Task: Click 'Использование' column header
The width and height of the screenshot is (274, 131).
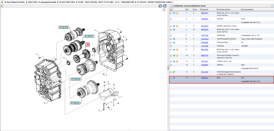Action: (x=257, y=9)
